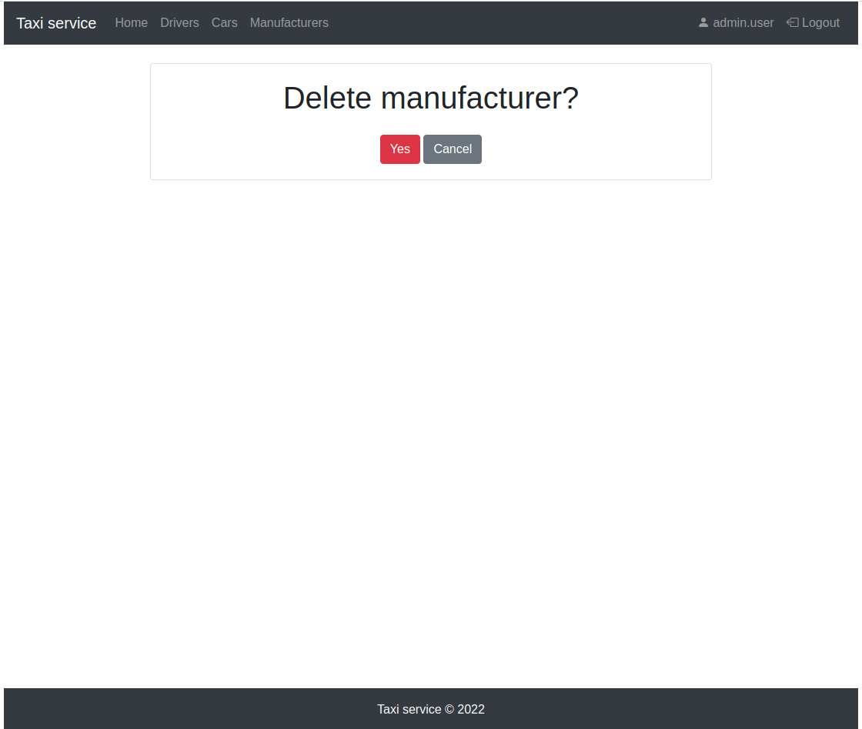The image size is (862, 729).
Task: Cancel the manufacturer deletion
Action: pos(452,149)
